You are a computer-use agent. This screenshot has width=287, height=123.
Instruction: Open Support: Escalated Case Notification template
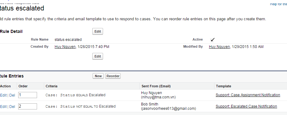(x=246, y=106)
